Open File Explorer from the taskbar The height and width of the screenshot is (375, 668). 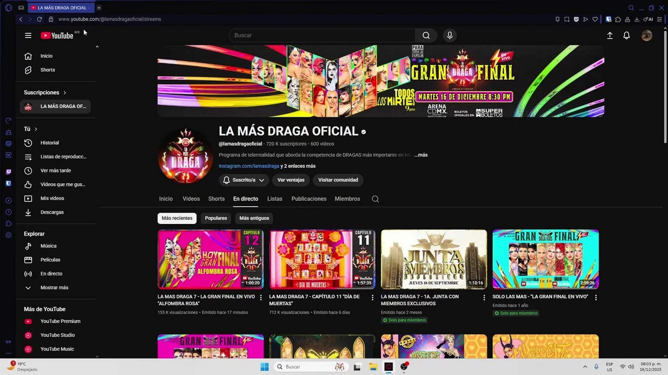click(373, 367)
